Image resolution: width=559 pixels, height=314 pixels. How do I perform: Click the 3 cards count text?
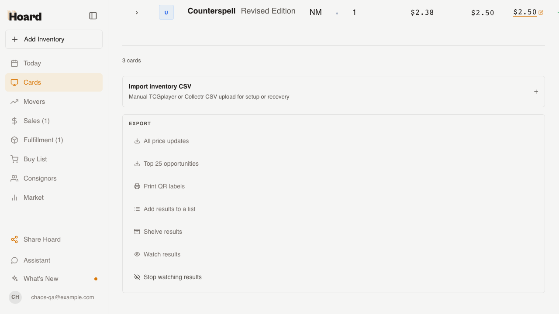pos(131,61)
